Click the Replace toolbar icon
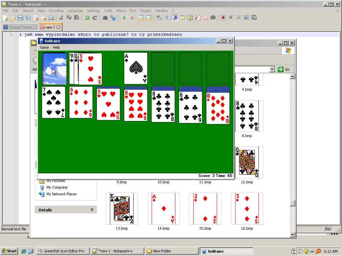 click(x=113, y=18)
